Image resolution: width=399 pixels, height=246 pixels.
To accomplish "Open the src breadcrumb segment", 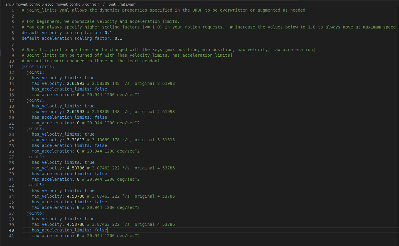I will pos(8,4).
